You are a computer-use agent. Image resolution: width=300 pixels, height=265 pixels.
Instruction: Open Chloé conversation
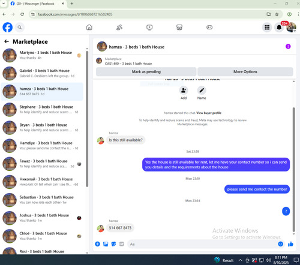[x=42, y=236]
